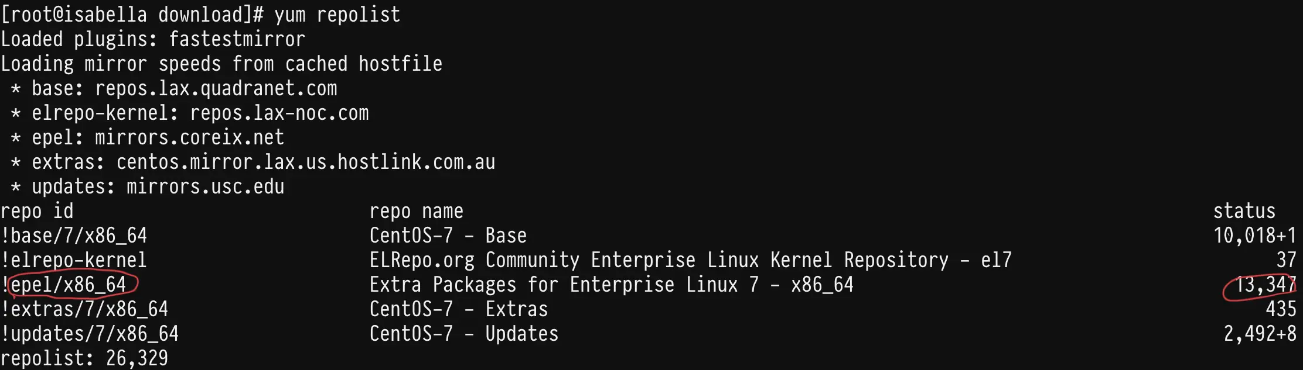
Task: Click the 'repolist: 26,329' total line
Action: coord(84,358)
